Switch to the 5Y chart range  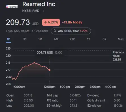(x=104, y=39)
